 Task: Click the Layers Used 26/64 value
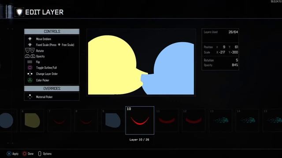233,32
